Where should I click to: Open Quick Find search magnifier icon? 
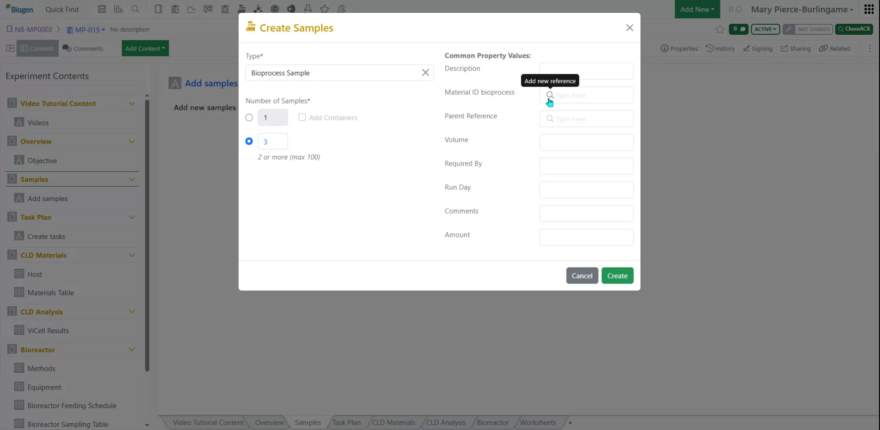136,9
